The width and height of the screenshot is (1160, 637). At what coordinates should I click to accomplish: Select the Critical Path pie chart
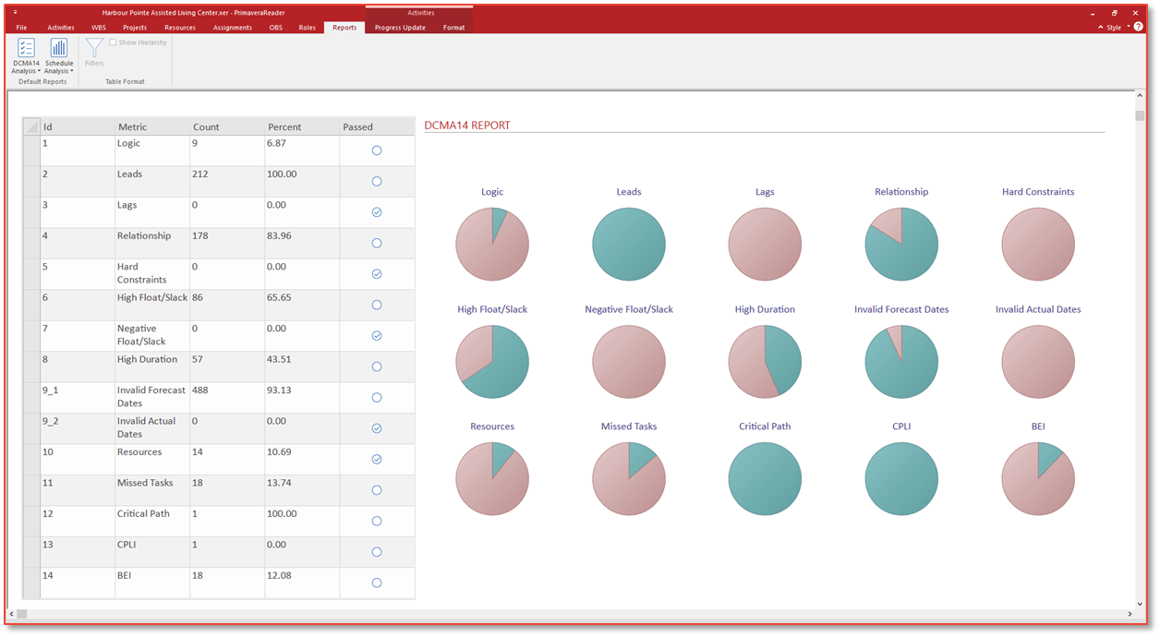(x=765, y=478)
